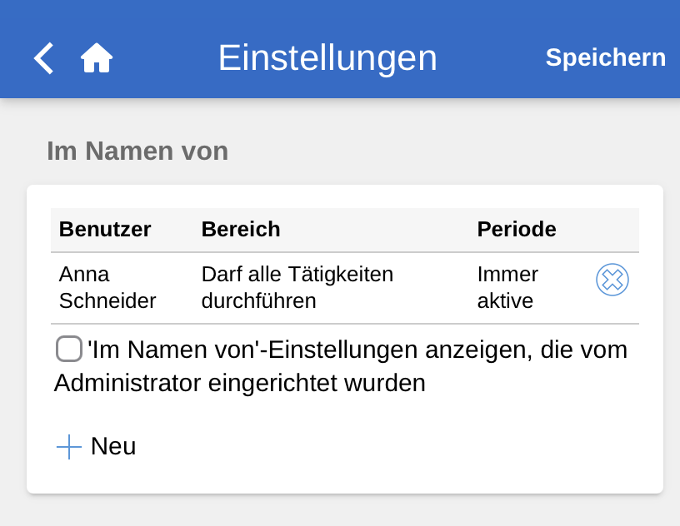Image resolution: width=680 pixels, height=526 pixels.
Task: Click the 'Im Namen von' section heading
Action: pos(137,151)
